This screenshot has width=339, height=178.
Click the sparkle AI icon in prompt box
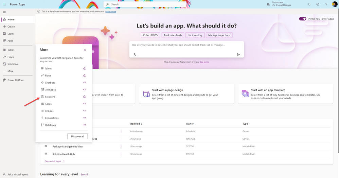pyautogui.click(x=135, y=54)
